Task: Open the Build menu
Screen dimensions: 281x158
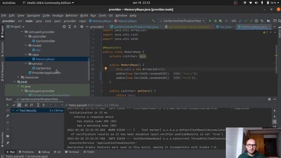Action: [84, 16]
